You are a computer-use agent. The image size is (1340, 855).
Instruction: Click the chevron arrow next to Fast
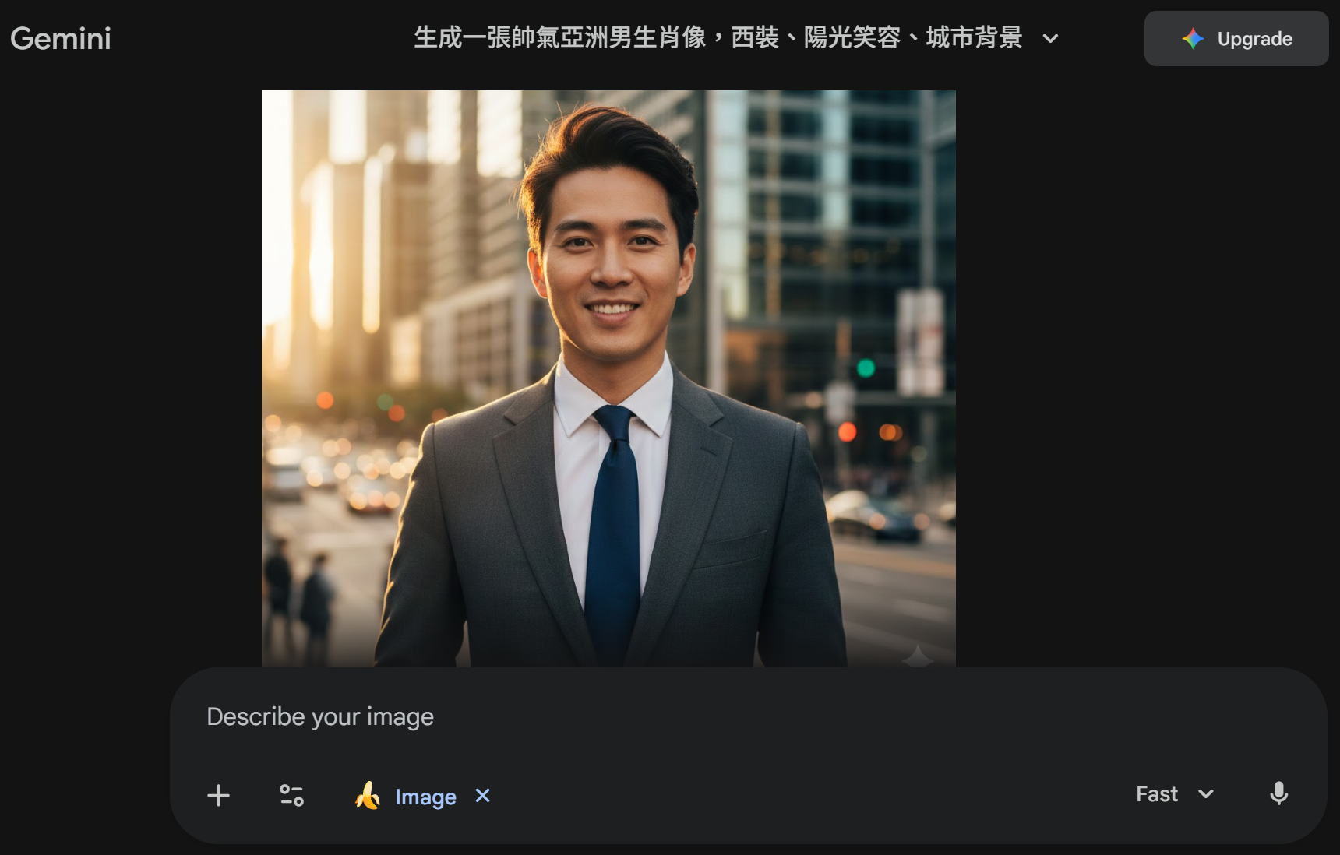1206,794
